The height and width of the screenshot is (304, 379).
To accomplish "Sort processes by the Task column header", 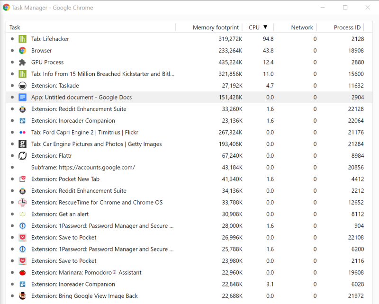I will (15, 27).
